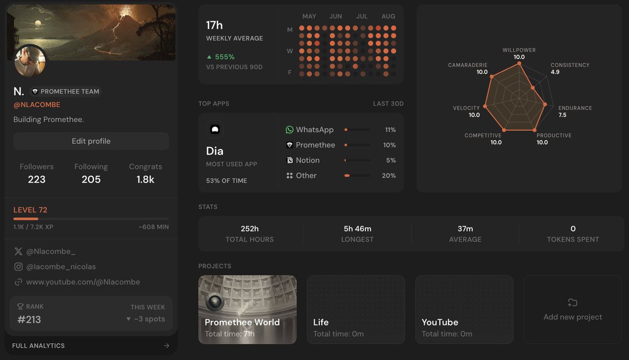Click COMPETITIVE 10.0 on radar chart
This screenshot has height=360, width=629.
(x=483, y=139)
